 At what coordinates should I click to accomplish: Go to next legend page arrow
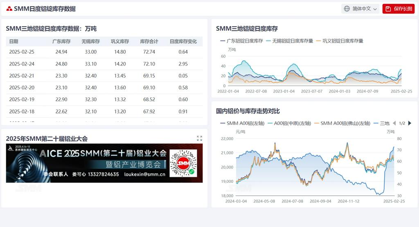coord(410,123)
